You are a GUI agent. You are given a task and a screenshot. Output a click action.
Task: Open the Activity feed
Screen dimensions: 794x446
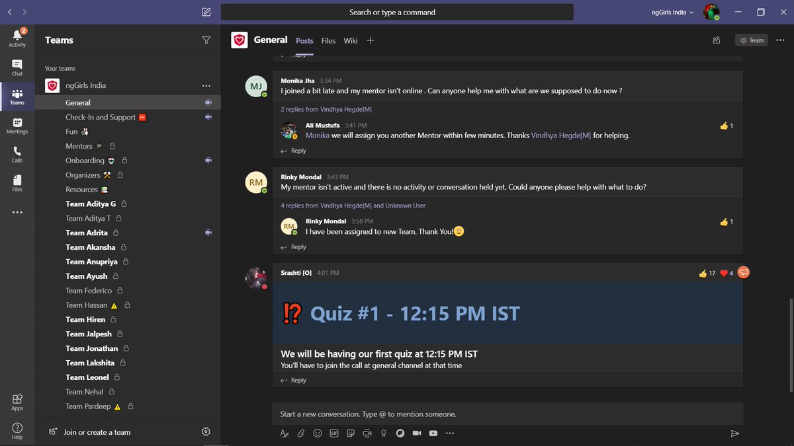(x=17, y=38)
